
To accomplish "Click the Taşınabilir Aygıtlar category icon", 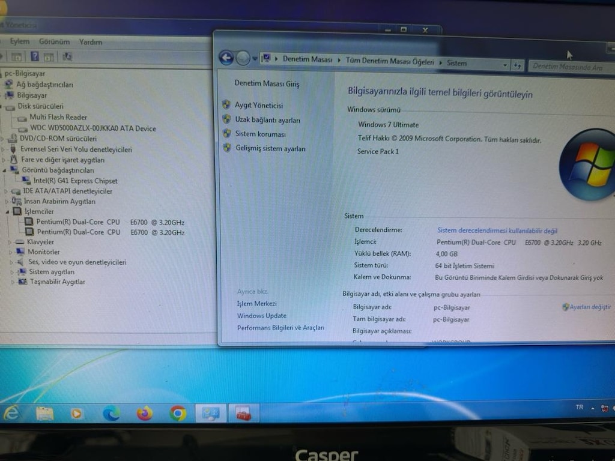I will coord(23,282).
